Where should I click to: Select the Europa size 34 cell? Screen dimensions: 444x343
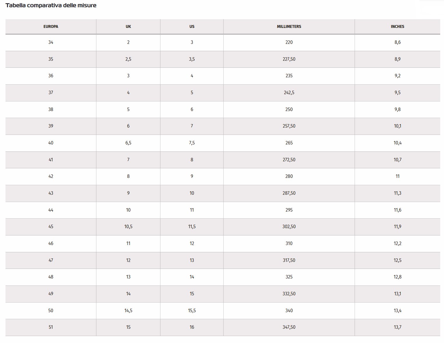[51, 42]
